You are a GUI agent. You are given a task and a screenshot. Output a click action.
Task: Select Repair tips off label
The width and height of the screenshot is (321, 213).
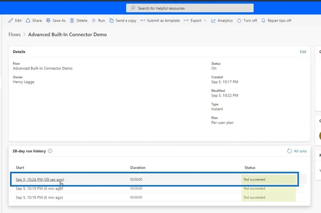click(279, 21)
